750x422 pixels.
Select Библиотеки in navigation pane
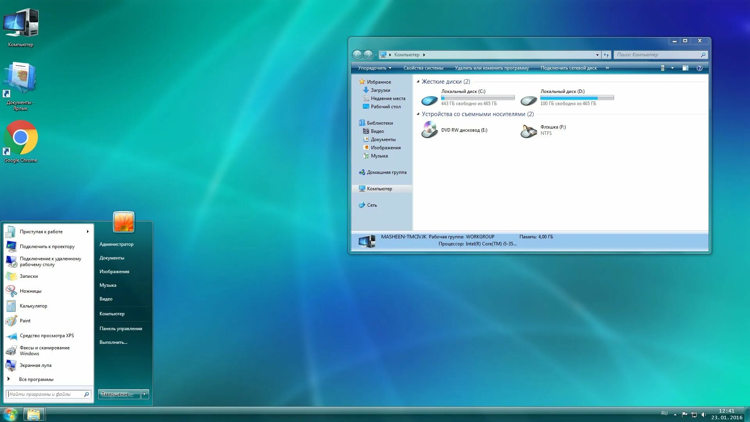pyautogui.click(x=380, y=123)
